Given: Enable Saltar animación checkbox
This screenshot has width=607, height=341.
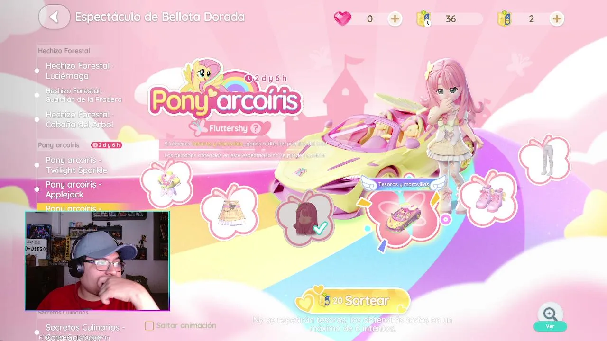Looking at the screenshot, I should [x=149, y=325].
